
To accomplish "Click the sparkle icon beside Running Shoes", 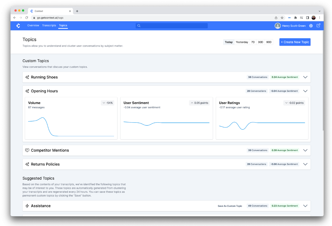I will 27,77.
